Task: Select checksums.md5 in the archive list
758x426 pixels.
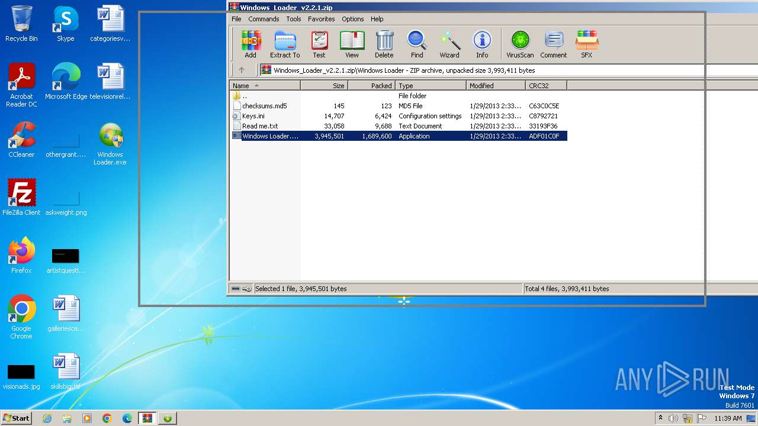Action: point(399,106)
